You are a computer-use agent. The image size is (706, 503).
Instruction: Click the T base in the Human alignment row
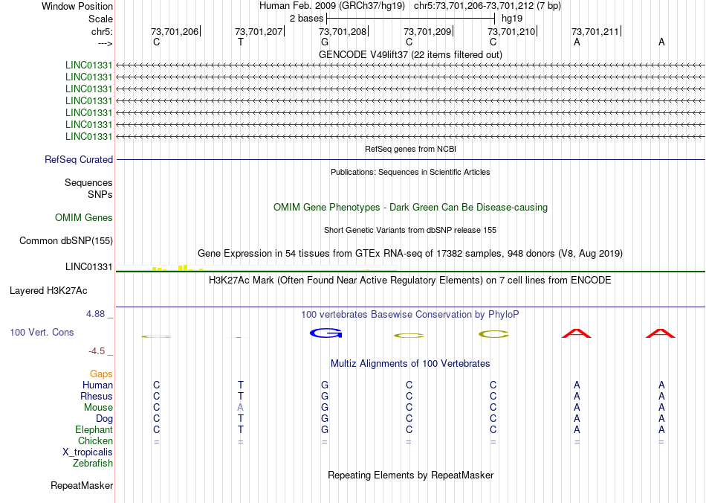tap(241, 385)
